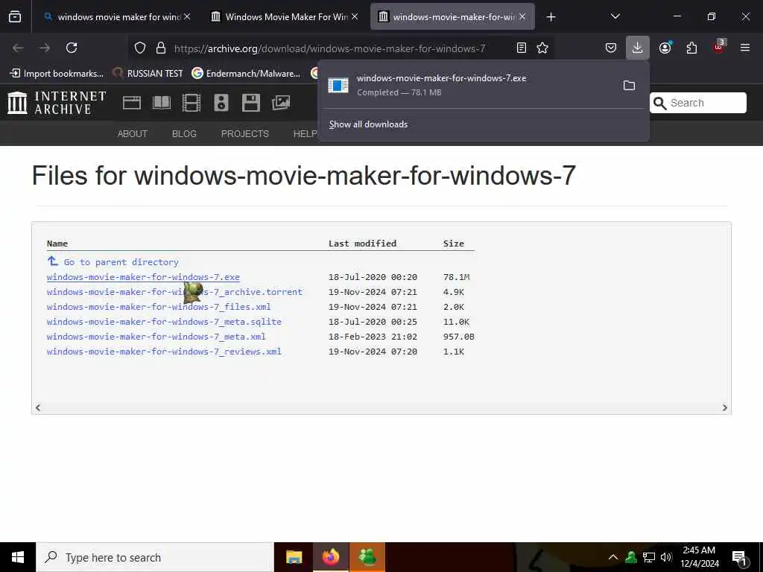The height and width of the screenshot is (572, 763).
Task: Open the PROJECTS menu item
Action: pyautogui.click(x=244, y=134)
